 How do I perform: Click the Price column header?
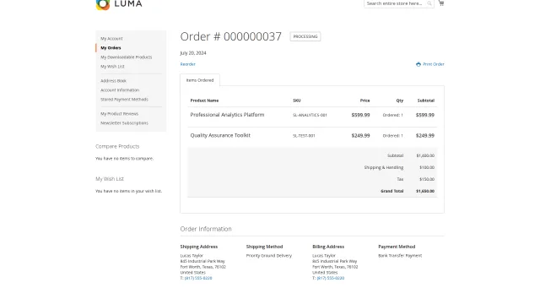point(364,100)
